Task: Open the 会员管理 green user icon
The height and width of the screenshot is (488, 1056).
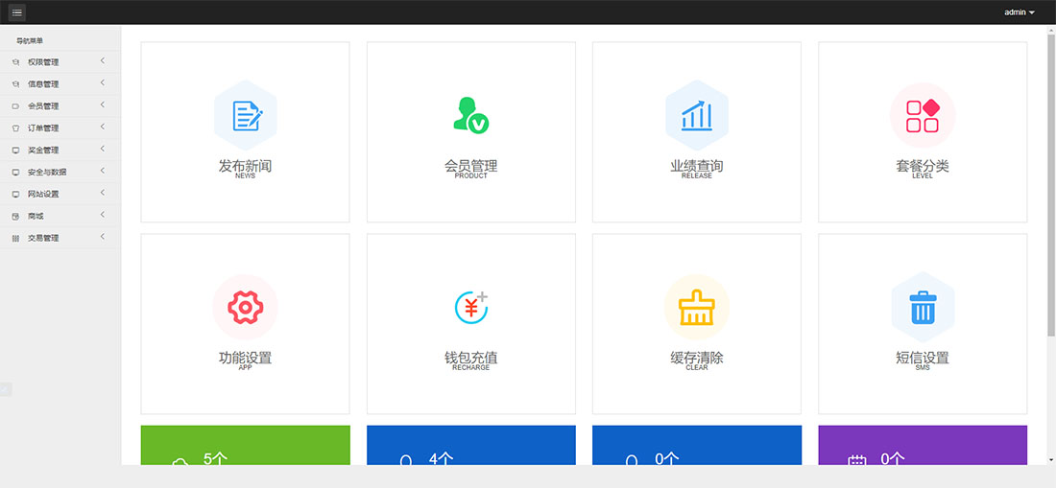Action: click(x=470, y=115)
